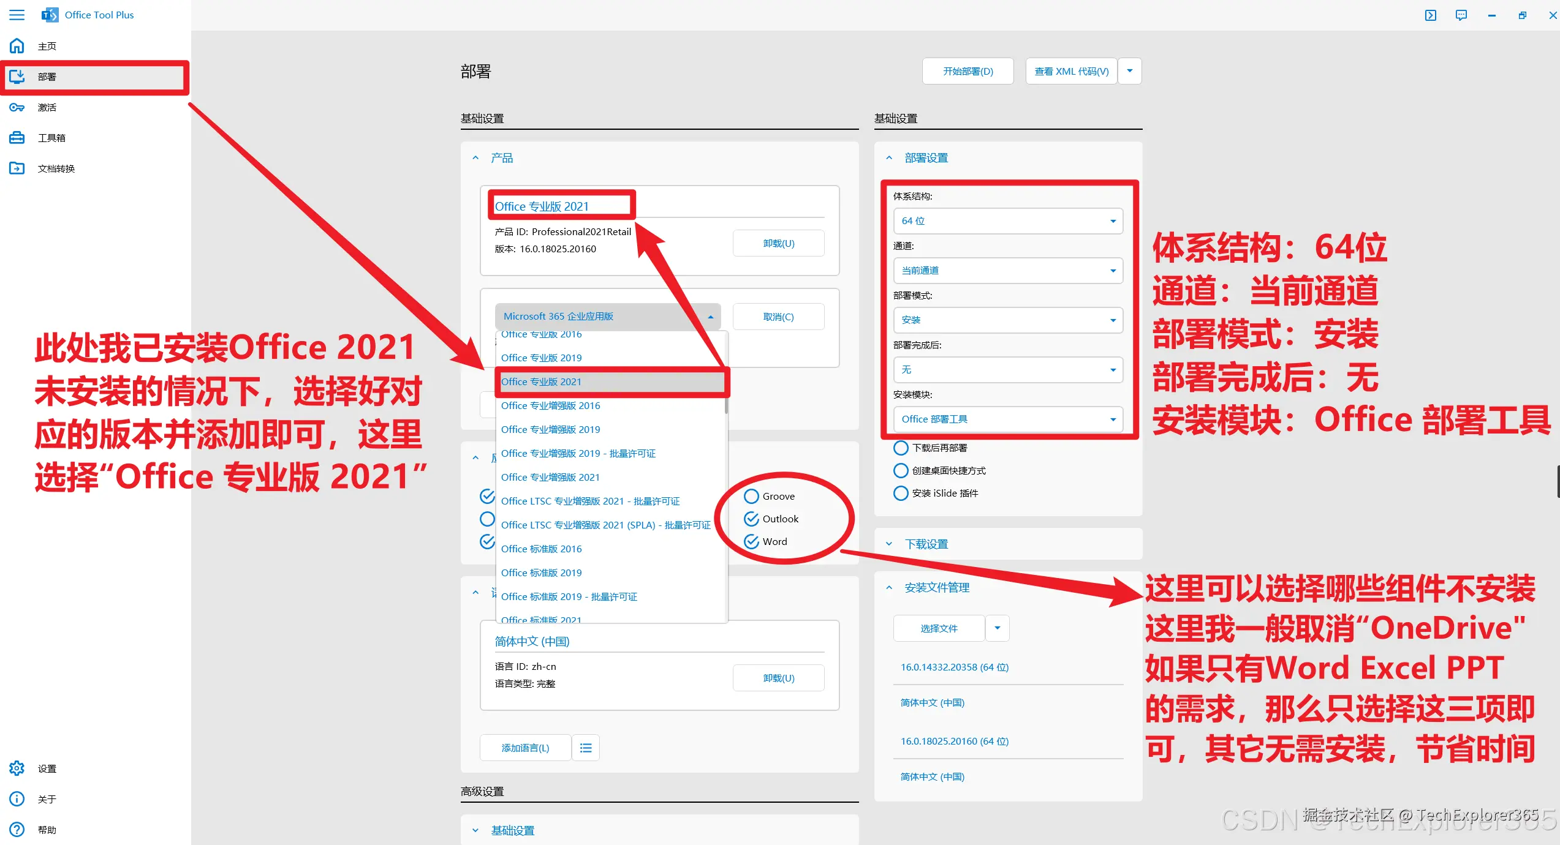1560x845 pixels.
Task: Open the toolbox briefcase icon
Action: pyautogui.click(x=17, y=138)
